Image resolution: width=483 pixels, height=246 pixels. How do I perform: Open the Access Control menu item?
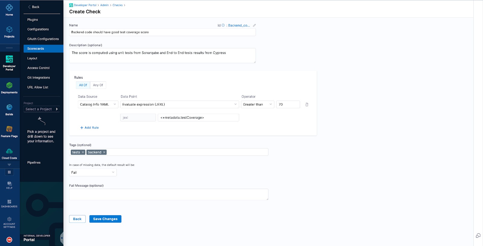point(38,68)
